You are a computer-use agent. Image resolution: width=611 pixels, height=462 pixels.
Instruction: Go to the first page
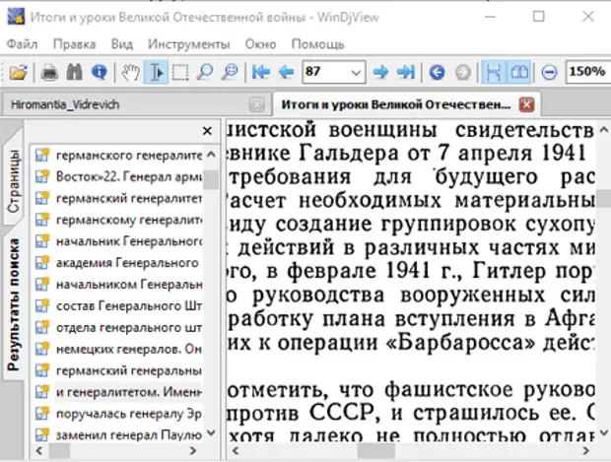pos(261,72)
